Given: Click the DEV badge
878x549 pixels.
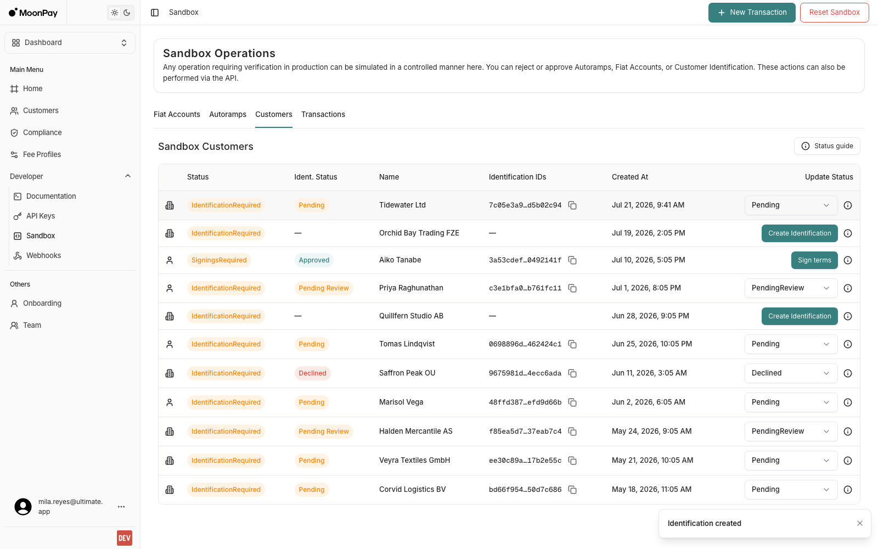Looking at the screenshot, I should tap(125, 538).
